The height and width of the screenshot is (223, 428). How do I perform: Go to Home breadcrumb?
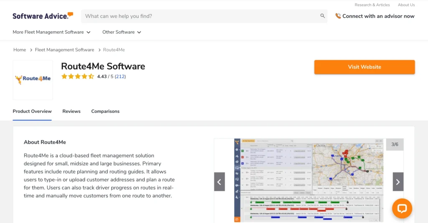pyautogui.click(x=20, y=50)
